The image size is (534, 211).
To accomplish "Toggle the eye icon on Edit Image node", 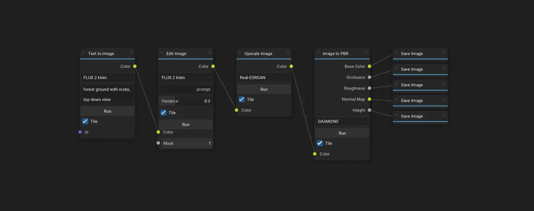I will tap(209, 53).
